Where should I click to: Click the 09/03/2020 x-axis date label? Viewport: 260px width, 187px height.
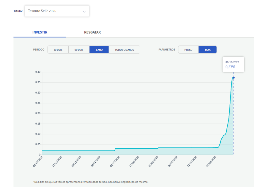(x=115, y=162)
